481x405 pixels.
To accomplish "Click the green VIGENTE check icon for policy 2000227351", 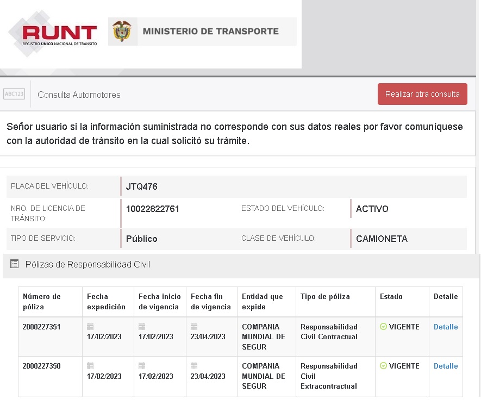I will point(383,327).
